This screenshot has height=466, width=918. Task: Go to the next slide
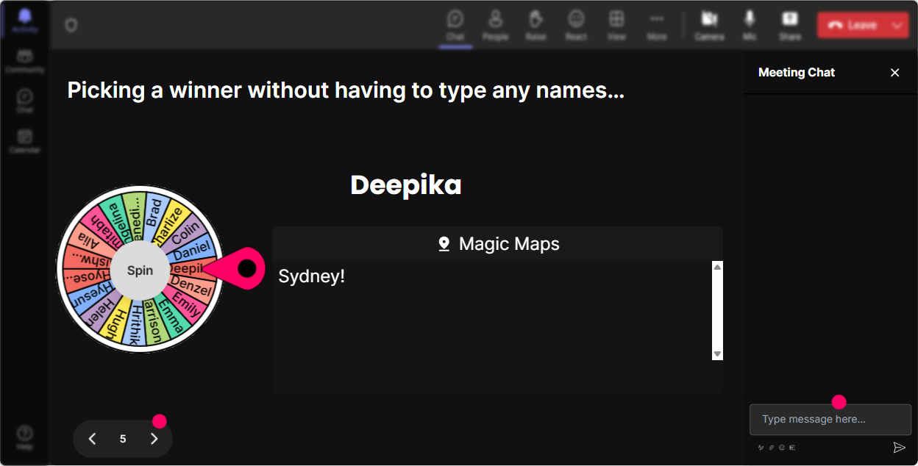[x=154, y=439]
